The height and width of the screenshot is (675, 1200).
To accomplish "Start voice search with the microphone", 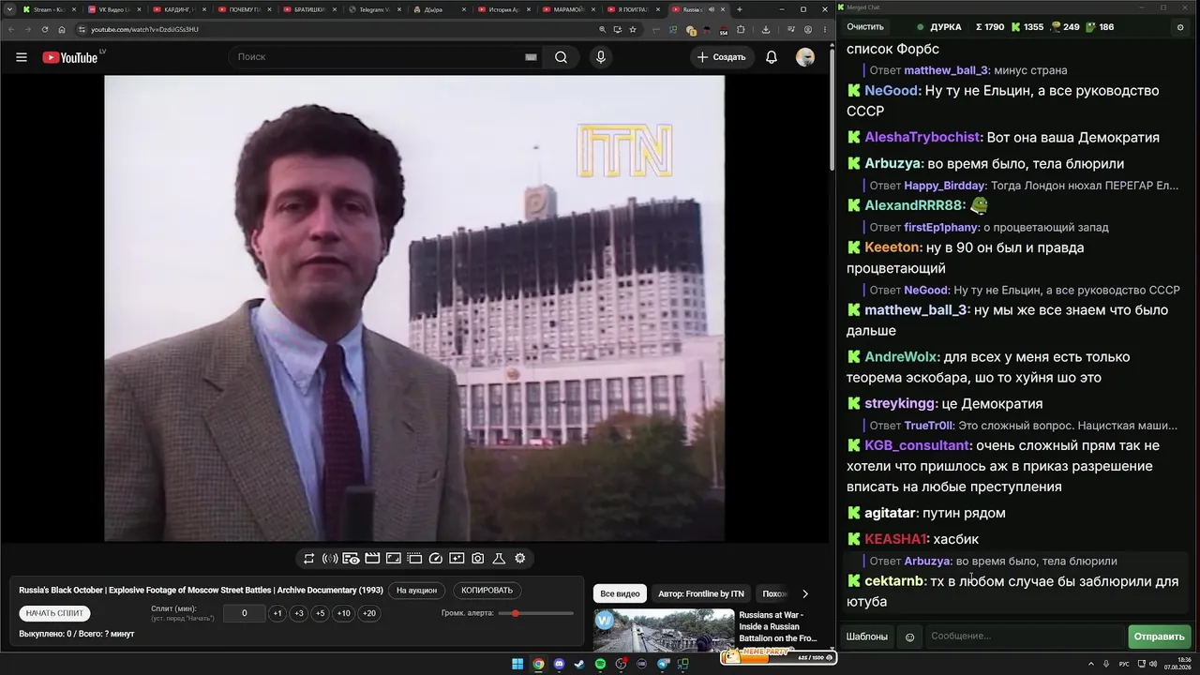I will tap(601, 57).
